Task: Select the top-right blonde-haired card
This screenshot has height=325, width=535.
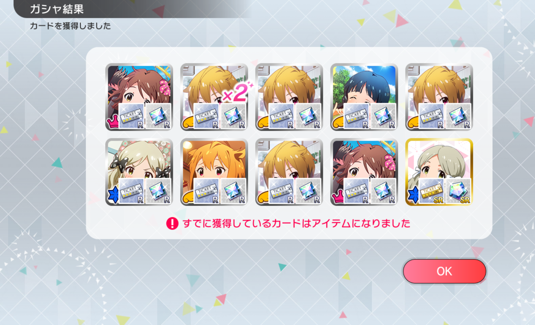Action: click(439, 97)
